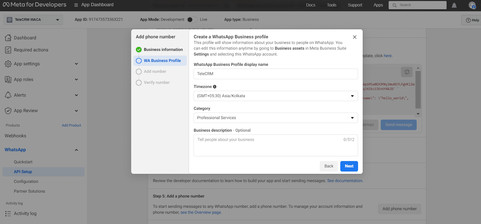Select the Business information completed step
The width and height of the screenshot is (481, 224).
(x=160, y=50)
